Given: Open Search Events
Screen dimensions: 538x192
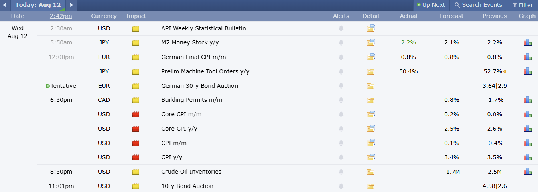Looking at the screenshot, I should tap(478, 5).
